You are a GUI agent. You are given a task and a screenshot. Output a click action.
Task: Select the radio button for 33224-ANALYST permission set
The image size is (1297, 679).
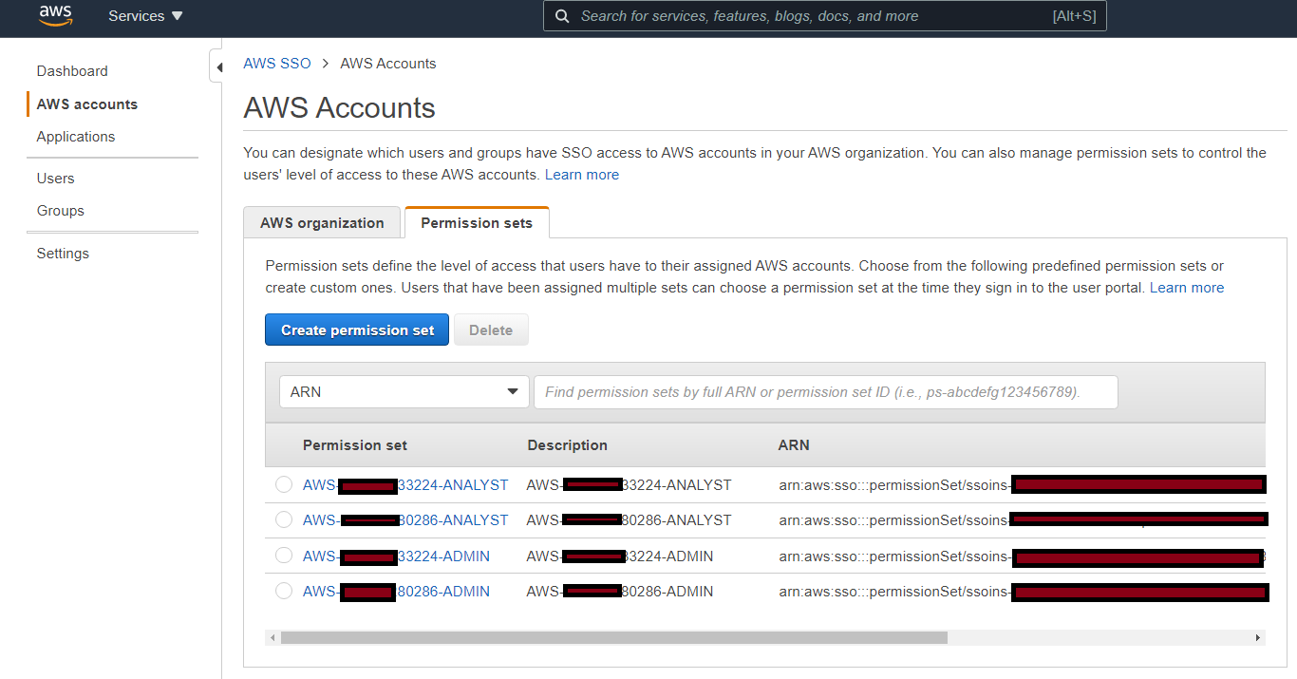[x=284, y=485]
